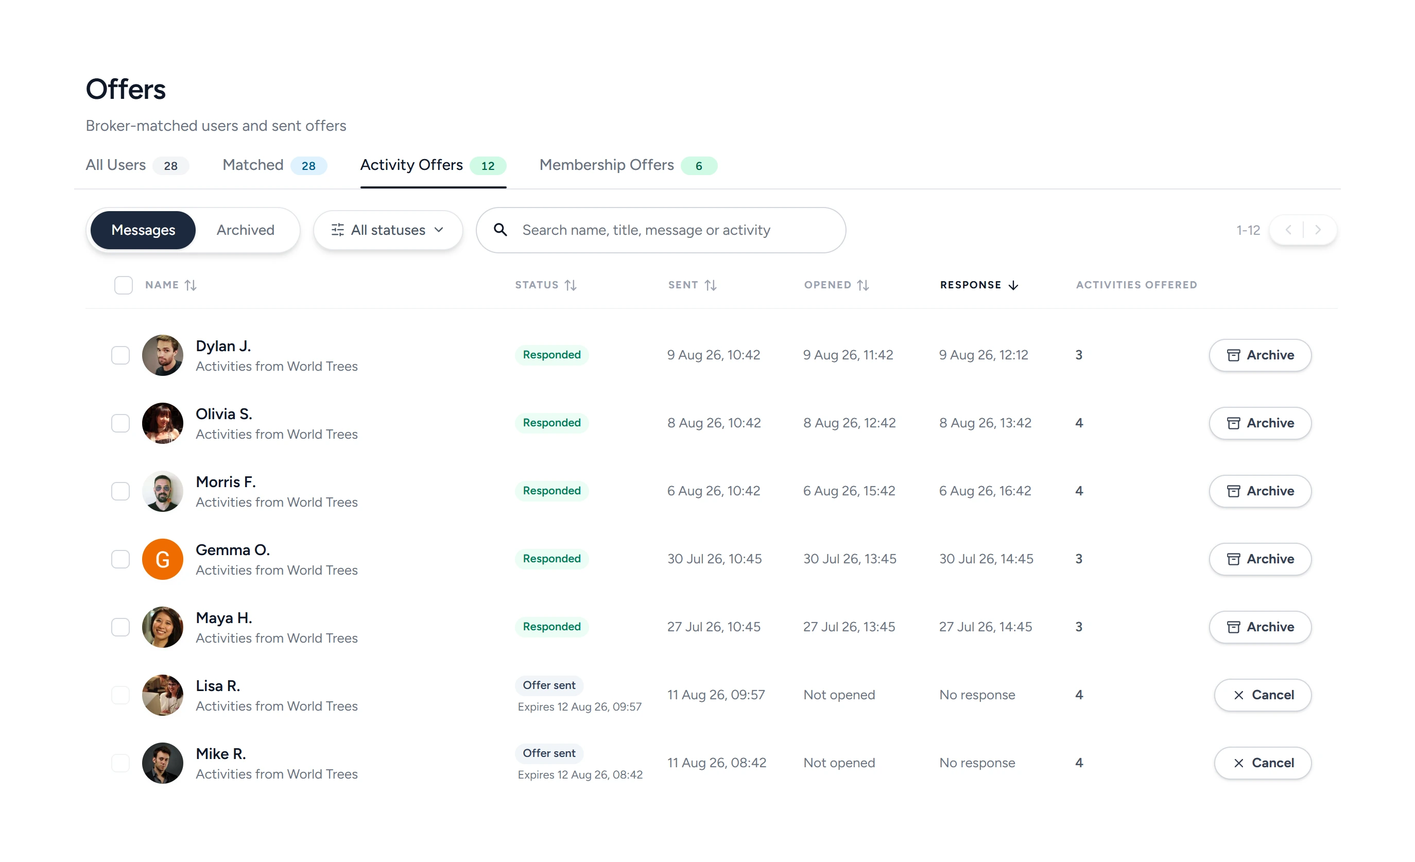Open Membership Offers tab
This screenshot has width=1415, height=862.
628,165
